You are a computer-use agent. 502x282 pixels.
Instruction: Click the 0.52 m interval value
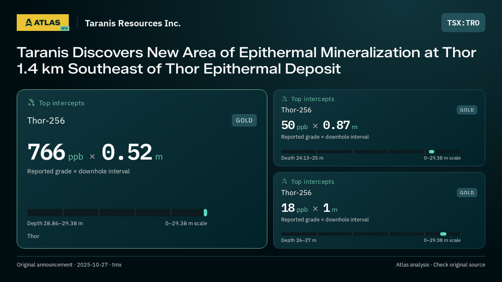(132, 153)
